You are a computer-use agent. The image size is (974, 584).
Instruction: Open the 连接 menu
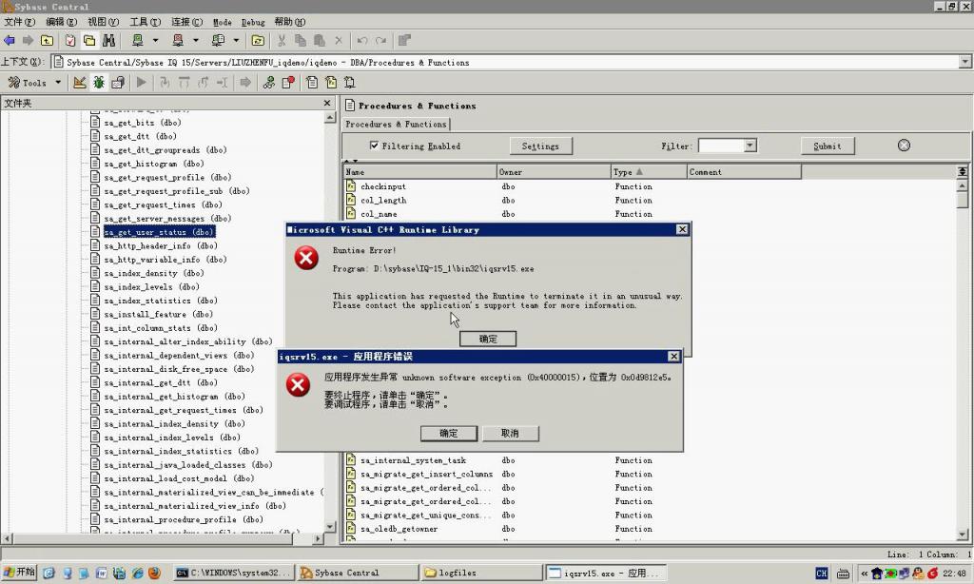(x=187, y=22)
